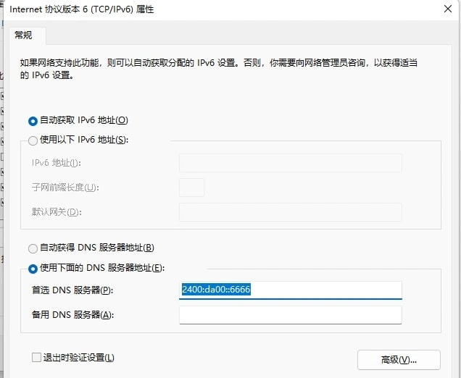Click the 首选 DNS 服务器 input field
Screen dimensions: 461x378
(290, 290)
